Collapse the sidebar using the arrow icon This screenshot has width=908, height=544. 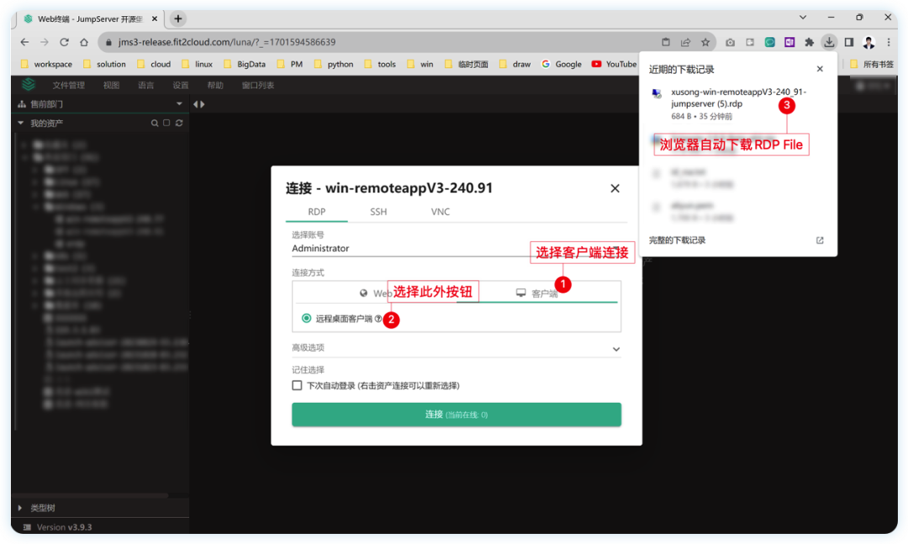200,103
